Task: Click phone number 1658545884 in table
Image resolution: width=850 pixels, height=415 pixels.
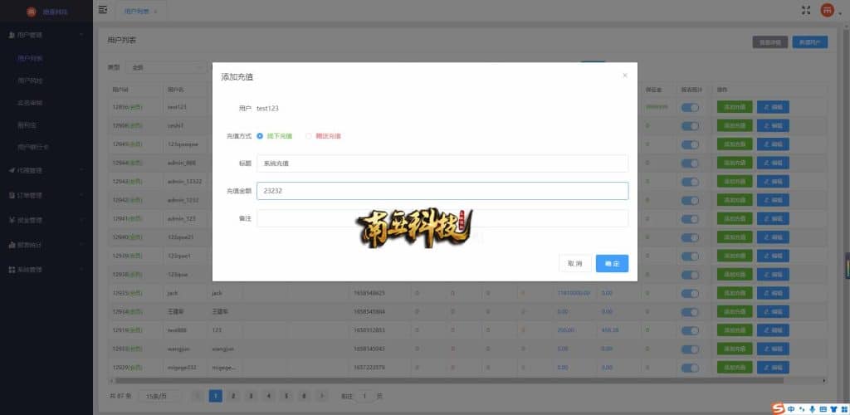Action: pyautogui.click(x=369, y=312)
